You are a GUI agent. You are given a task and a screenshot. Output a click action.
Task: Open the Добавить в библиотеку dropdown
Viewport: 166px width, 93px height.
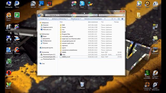coord(60,19)
